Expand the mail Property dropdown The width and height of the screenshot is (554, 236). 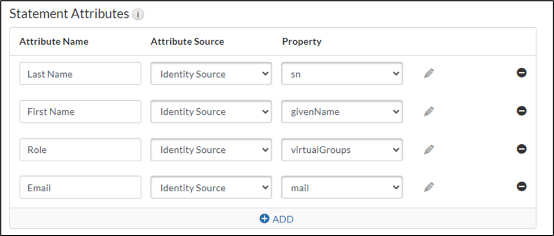click(342, 187)
